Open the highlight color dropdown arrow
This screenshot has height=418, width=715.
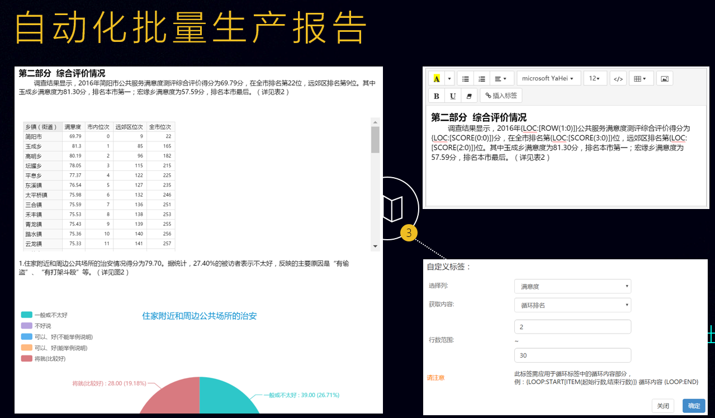pos(448,79)
